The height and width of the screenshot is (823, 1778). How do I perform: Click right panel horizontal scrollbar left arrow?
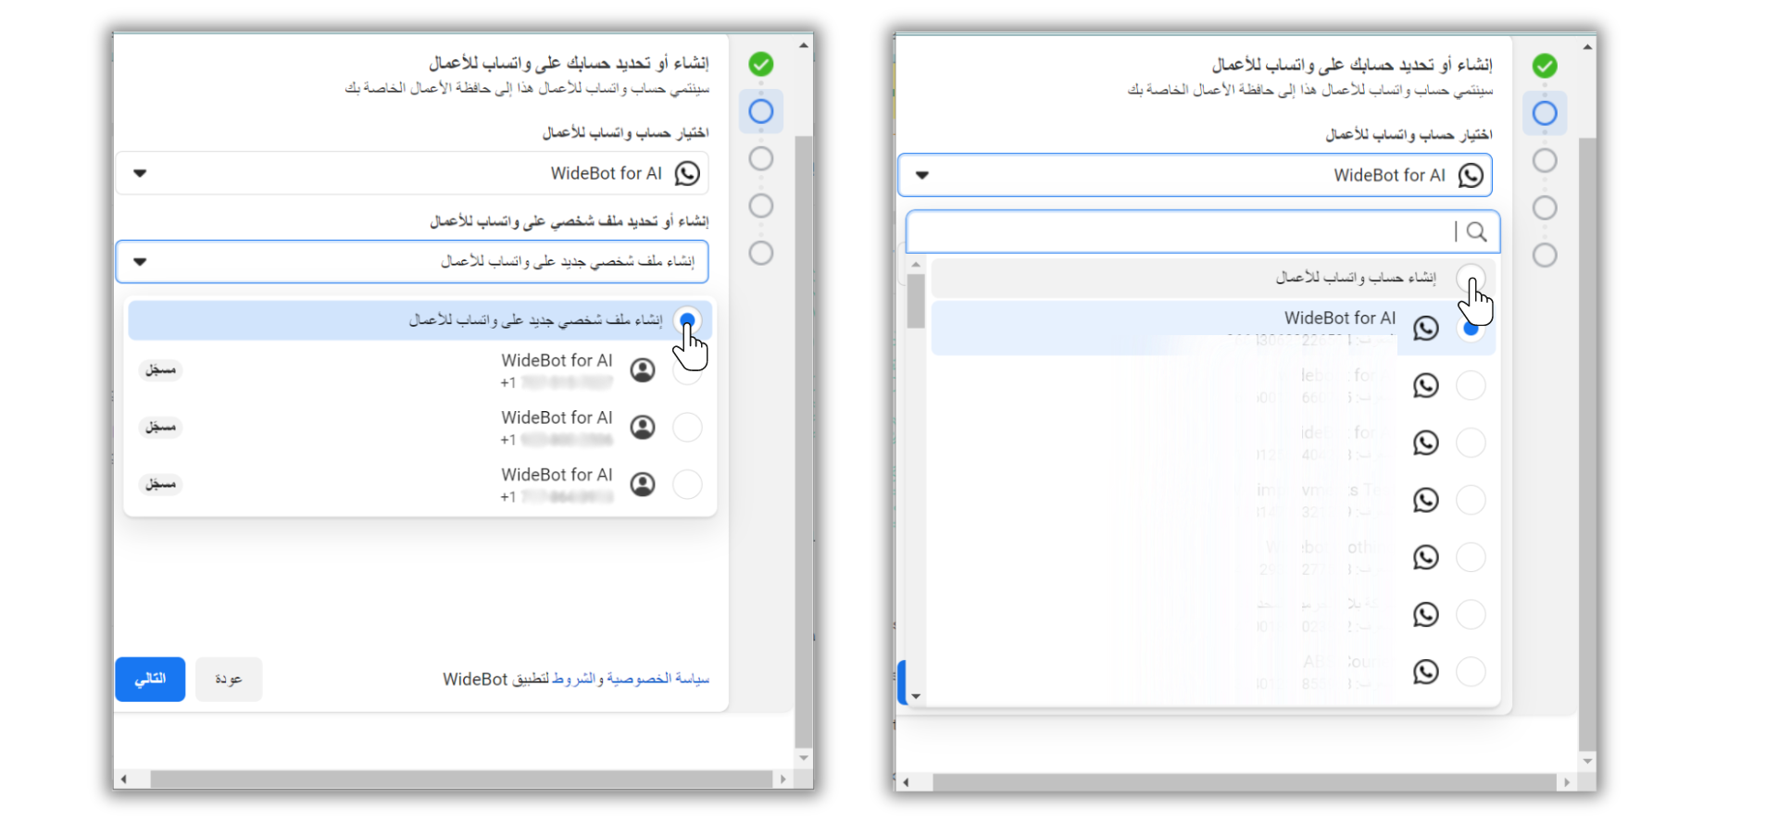[x=906, y=782]
